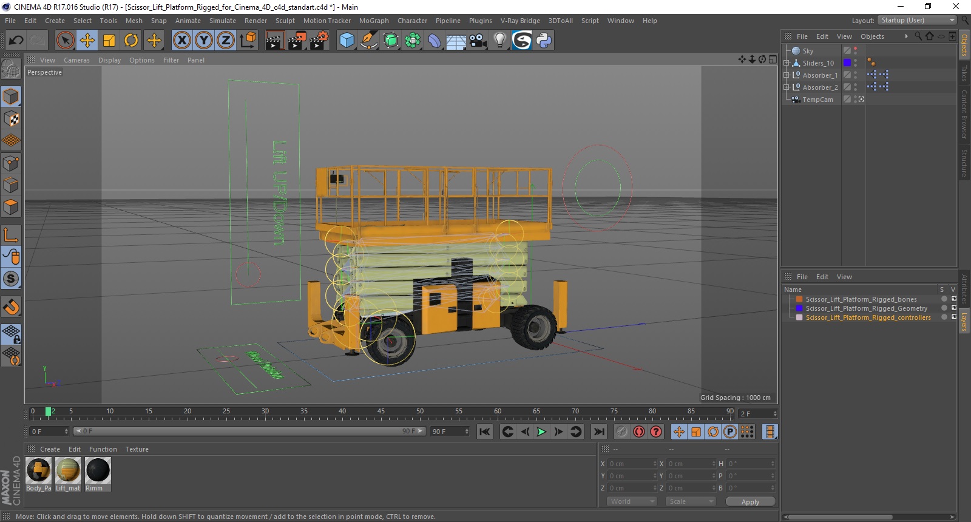Switch to Make Editable mode
Viewport: 971px width, 522px height.
point(11,69)
